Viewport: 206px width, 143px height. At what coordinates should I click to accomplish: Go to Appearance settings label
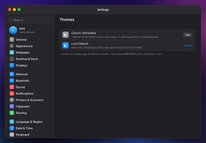pyautogui.click(x=24, y=46)
